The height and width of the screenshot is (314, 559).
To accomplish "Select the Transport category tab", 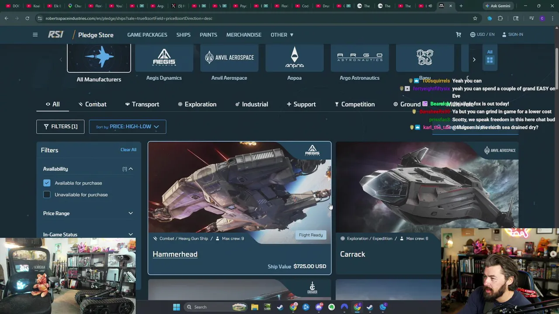I will click(x=142, y=104).
